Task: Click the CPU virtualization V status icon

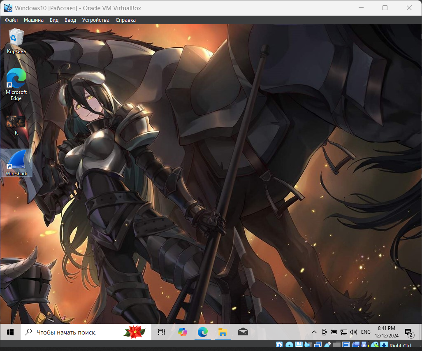Action: pos(365,345)
